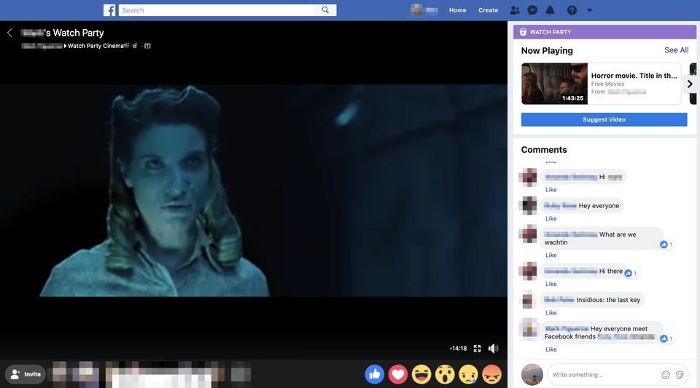Image resolution: width=700 pixels, height=388 pixels.
Task: Open notifications bell icon
Action: (x=551, y=10)
